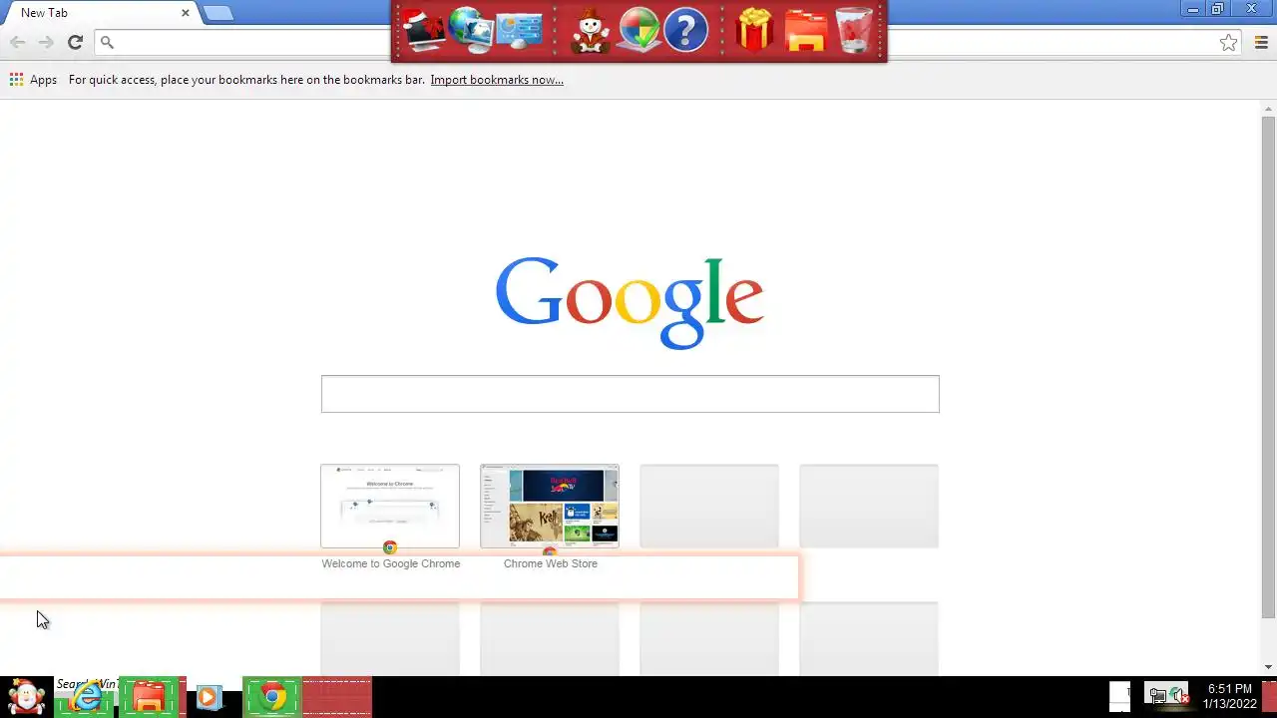Go forward to next page

point(46,42)
